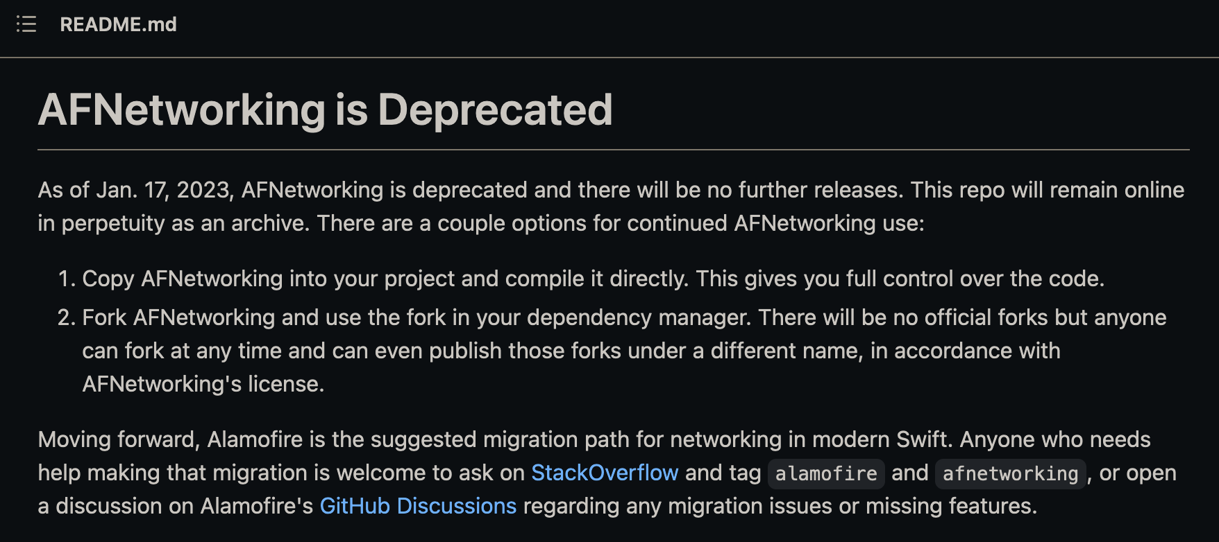Click the alamofire code tag
Image resolution: width=1219 pixels, height=542 pixels.
tap(826, 473)
